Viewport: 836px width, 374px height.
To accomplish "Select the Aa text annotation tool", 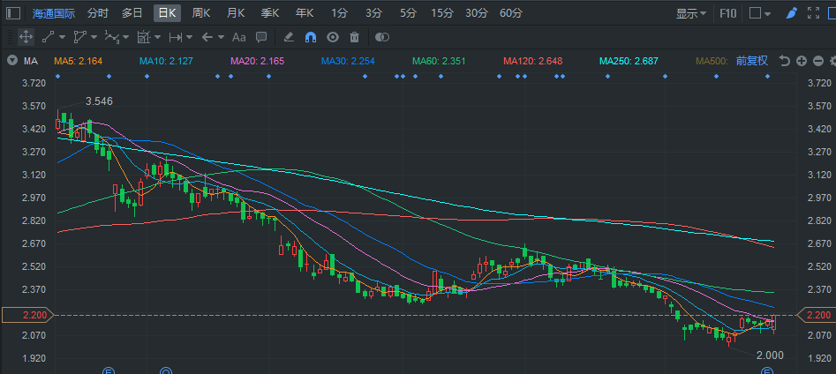I will pyautogui.click(x=239, y=37).
